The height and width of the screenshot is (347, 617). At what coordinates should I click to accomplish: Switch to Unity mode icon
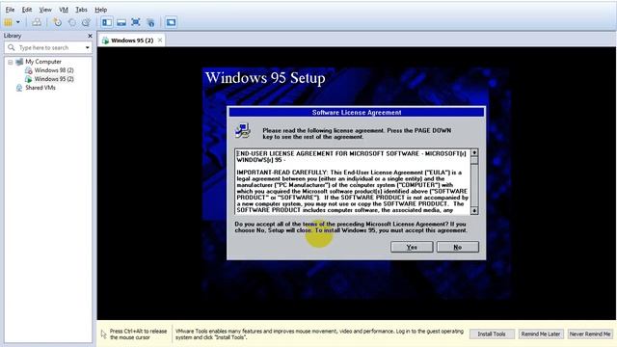[x=150, y=22]
